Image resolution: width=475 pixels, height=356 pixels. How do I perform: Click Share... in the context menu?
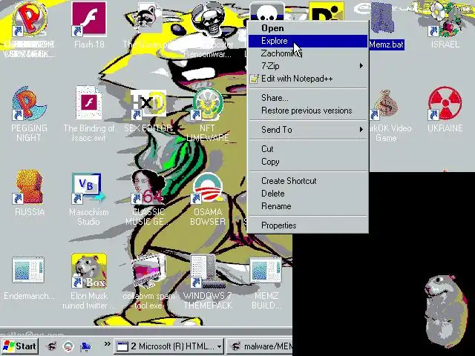[308, 98]
